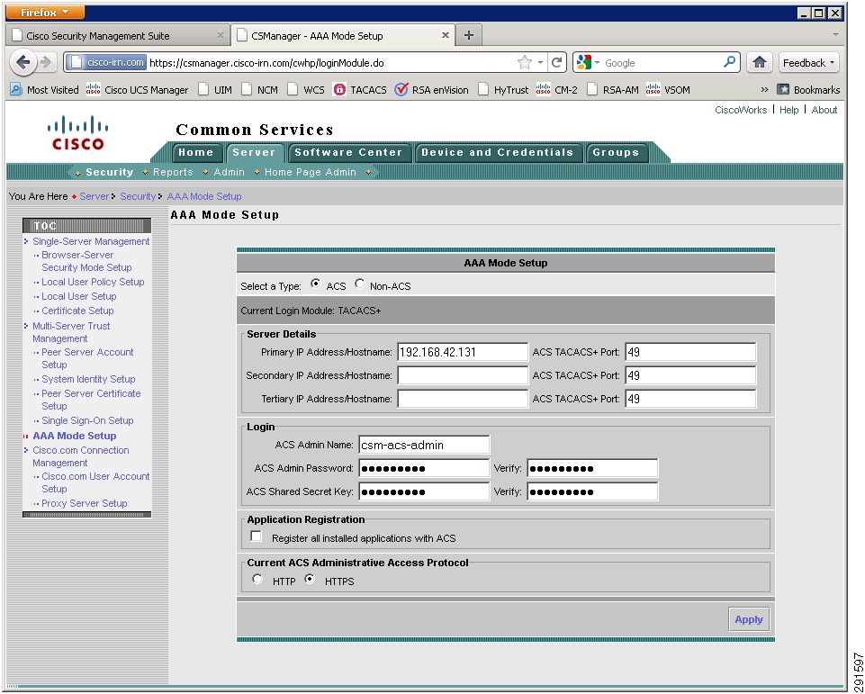Open the NCM bookmark
The image size is (865, 694).
(260, 89)
